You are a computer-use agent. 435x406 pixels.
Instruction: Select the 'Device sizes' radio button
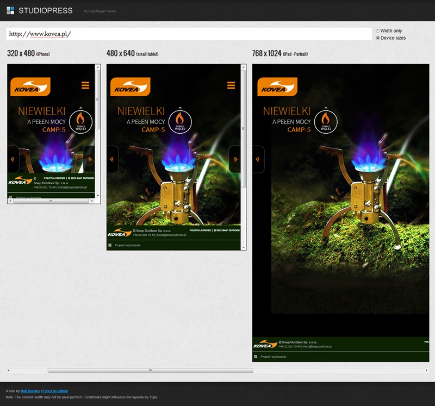pos(378,38)
